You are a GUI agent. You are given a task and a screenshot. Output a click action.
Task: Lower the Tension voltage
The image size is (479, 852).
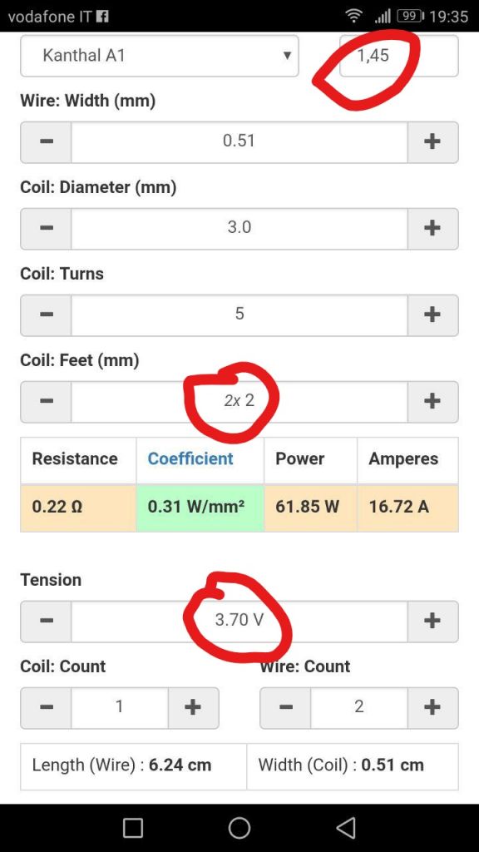[47, 621]
